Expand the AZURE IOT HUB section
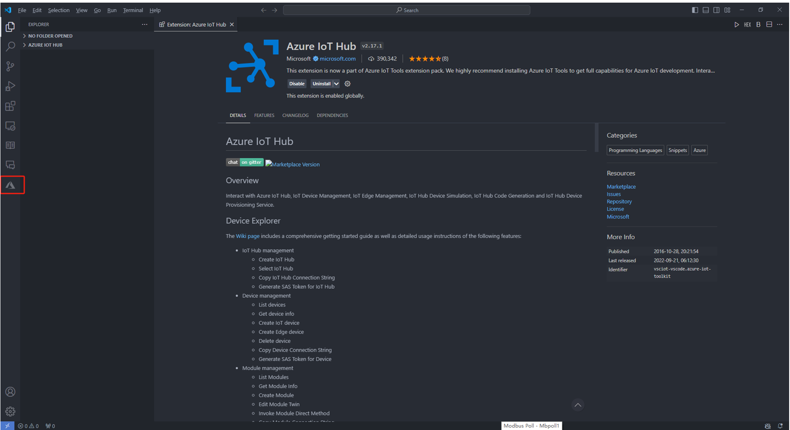 pyautogui.click(x=45, y=45)
